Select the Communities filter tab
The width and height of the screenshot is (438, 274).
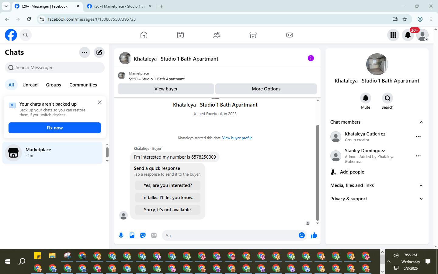[83, 85]
